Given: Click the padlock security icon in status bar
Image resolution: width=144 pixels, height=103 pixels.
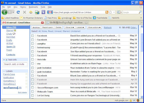Looking at the screenshot, I should (x=130, y=100).
